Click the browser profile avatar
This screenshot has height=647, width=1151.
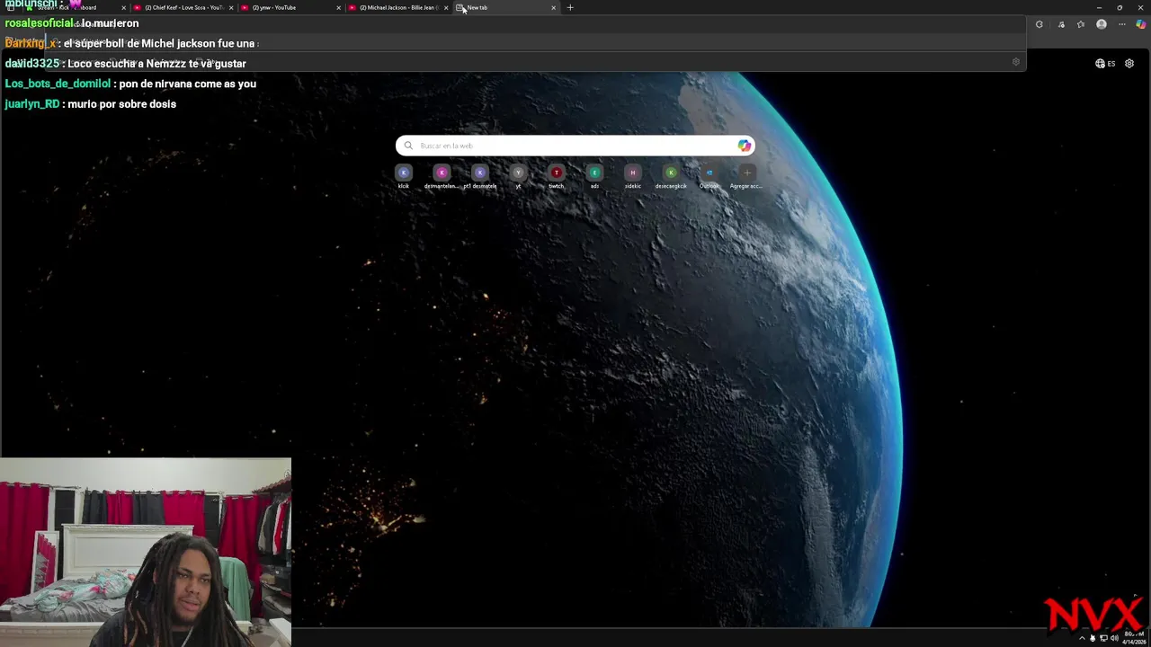[1102, 24]
